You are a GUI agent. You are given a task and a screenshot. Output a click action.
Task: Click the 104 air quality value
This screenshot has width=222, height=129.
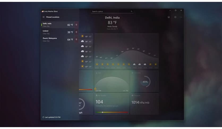click(x=99, y=102)
